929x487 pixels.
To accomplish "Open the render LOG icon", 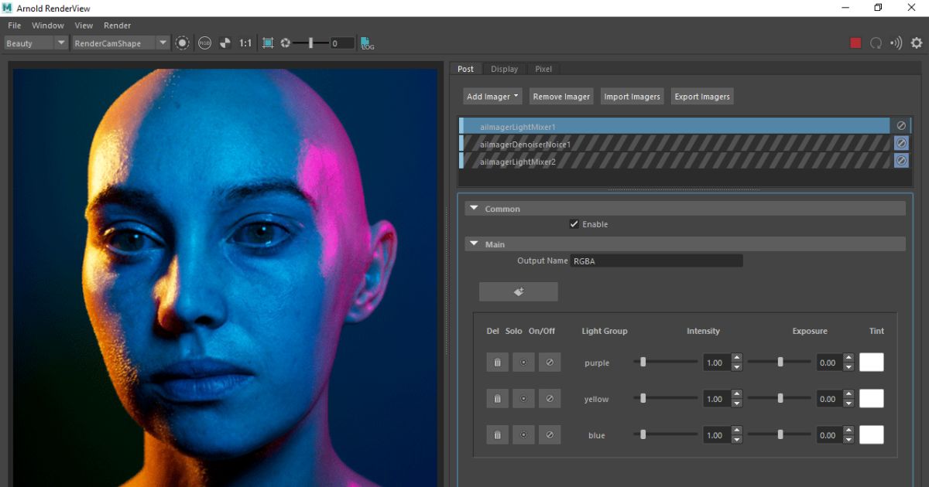I will [x=367, y=43].
